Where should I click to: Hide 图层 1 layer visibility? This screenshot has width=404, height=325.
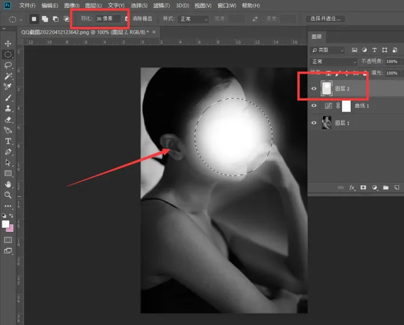coord(314,123)
